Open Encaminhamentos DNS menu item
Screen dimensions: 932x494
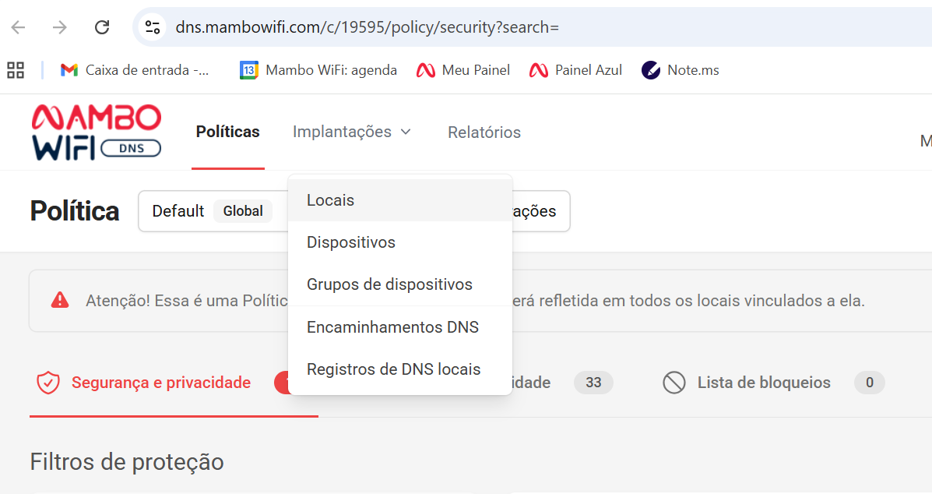(x=392, y=327)
